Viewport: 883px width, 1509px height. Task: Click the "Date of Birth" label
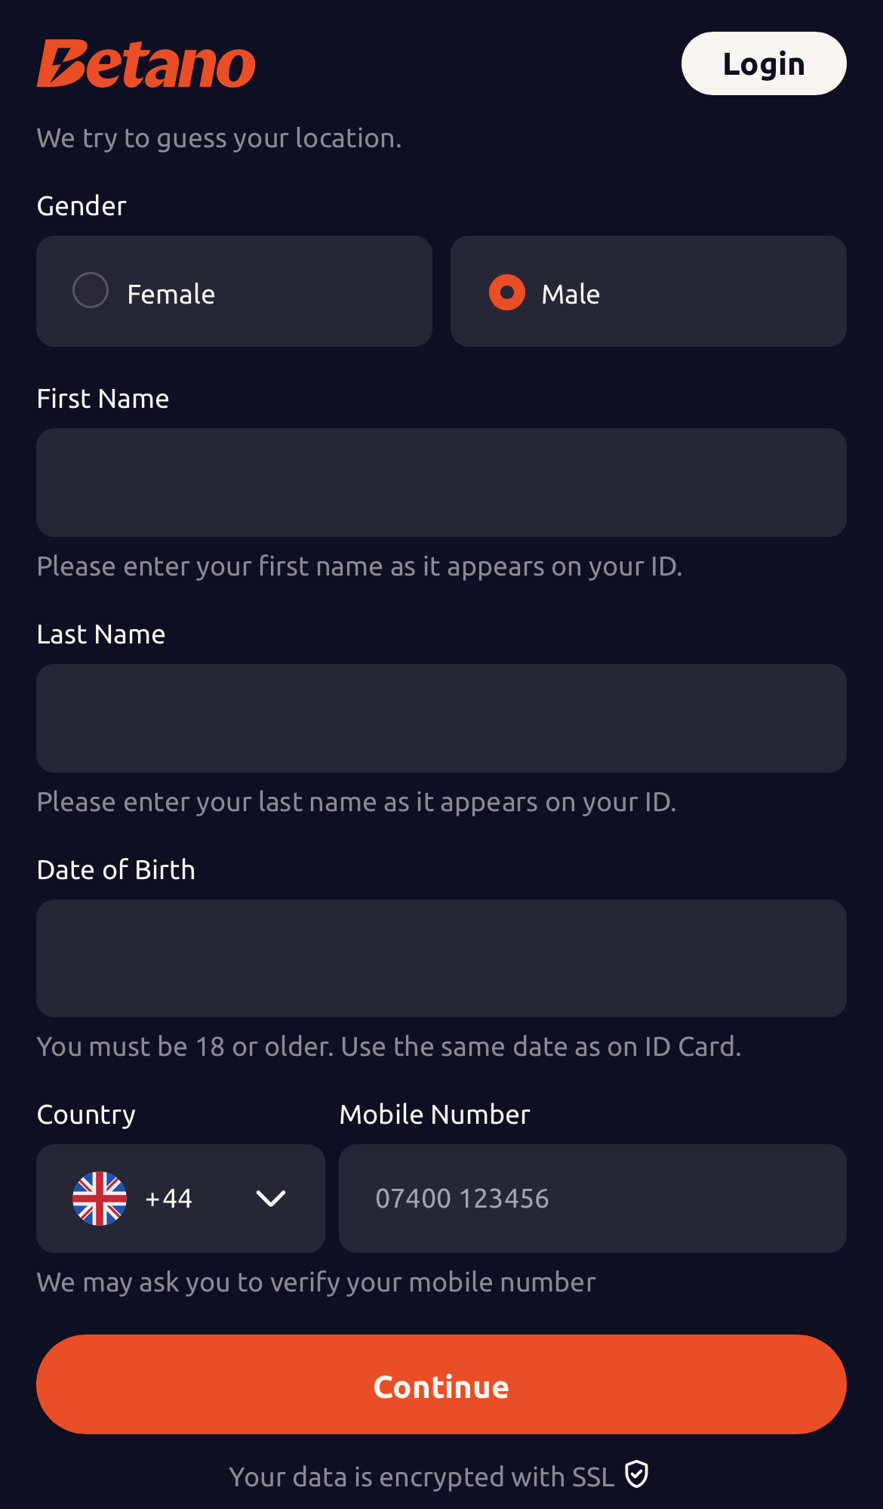click(116, 870)
